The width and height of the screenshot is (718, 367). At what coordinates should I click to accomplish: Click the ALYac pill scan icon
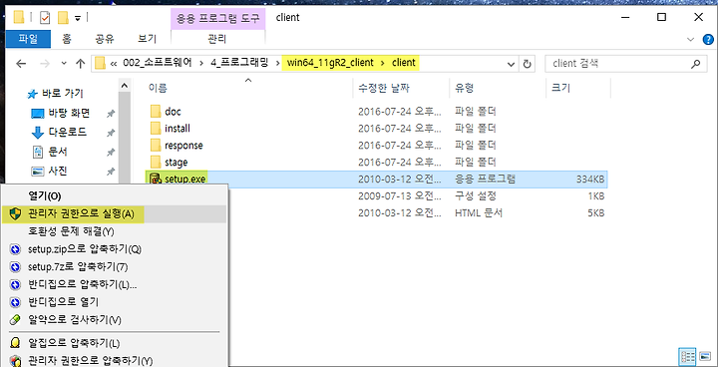coord(16,319)
